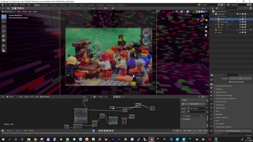
Task: Open the Modifiers wrench properties tab
Action: (x=211, y=107)
